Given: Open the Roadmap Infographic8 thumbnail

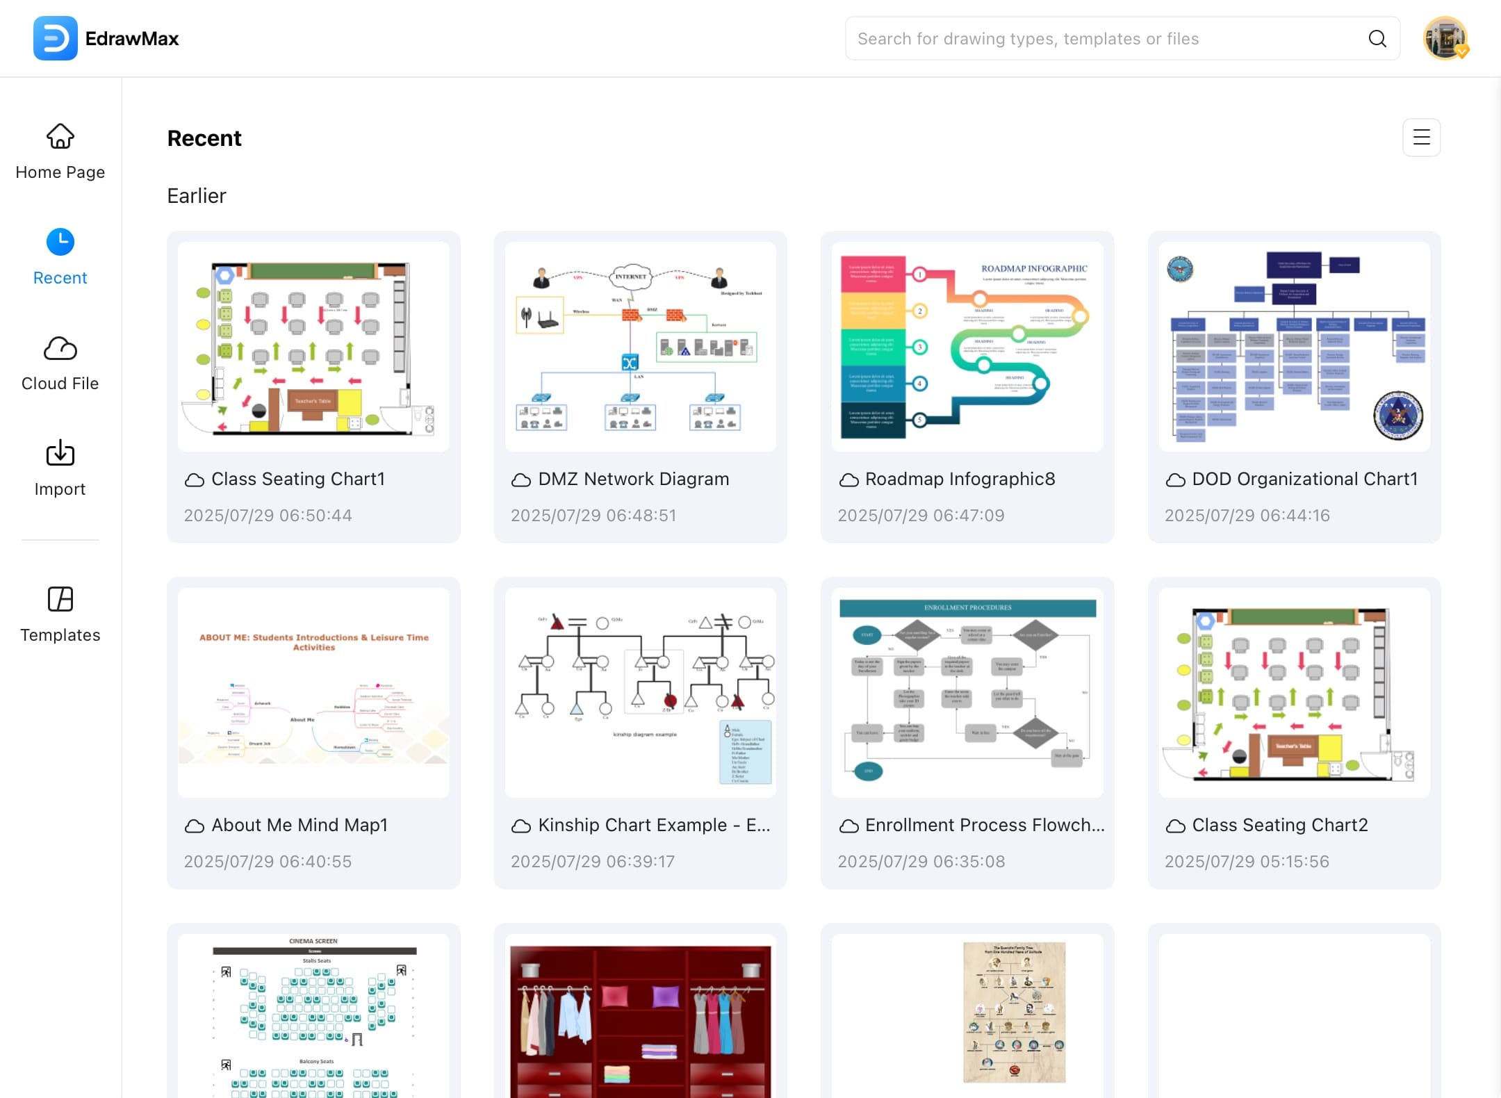Looking at the screenshot, I should [x=967, y=347].
